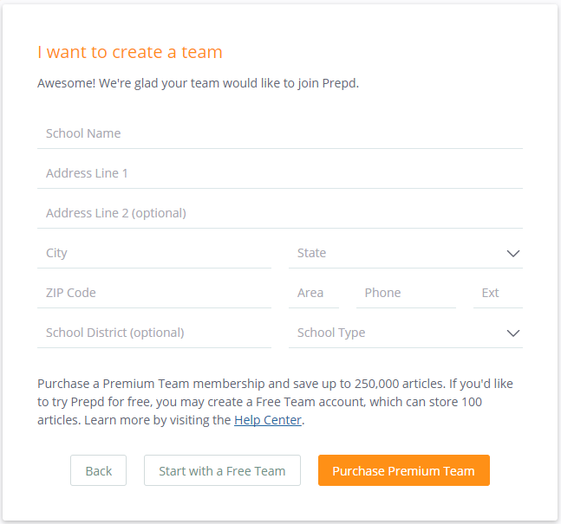The width and height of the screenshot is (561, 524).
Task: Expand the School Type dropdown
Action: (406, 333)
